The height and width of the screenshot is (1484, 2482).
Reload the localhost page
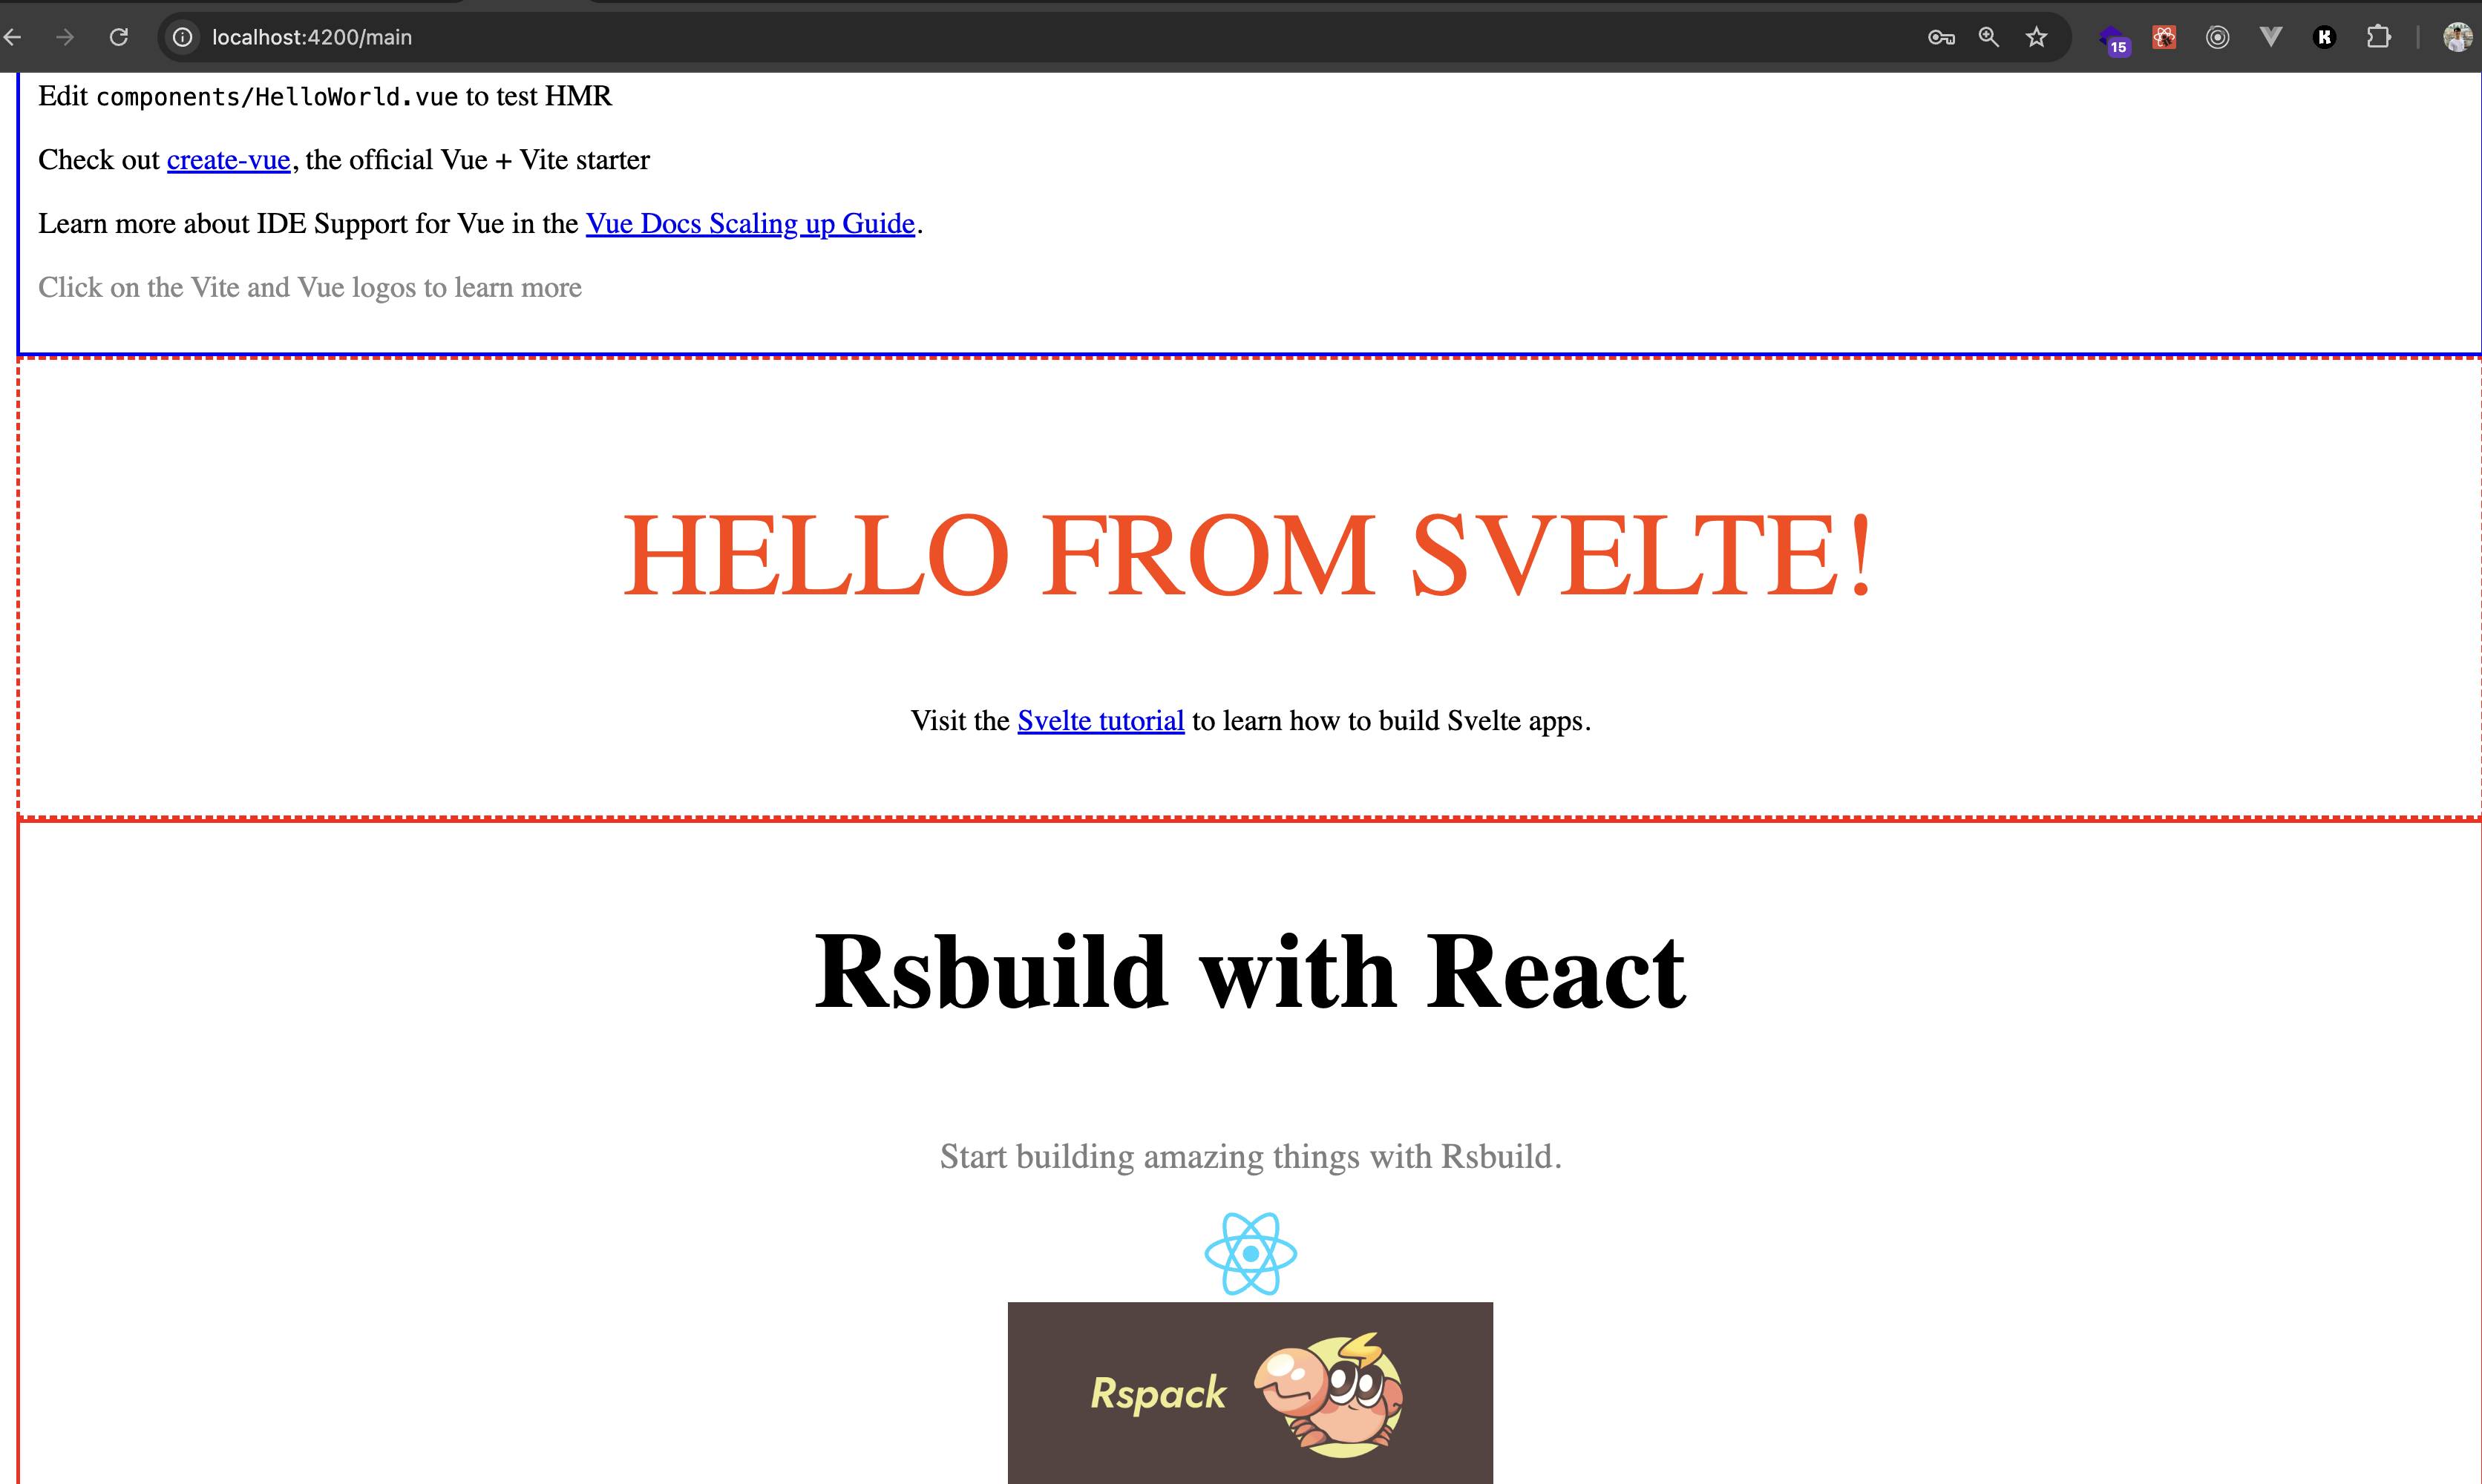pyautogui.click(x=119, y=37)
